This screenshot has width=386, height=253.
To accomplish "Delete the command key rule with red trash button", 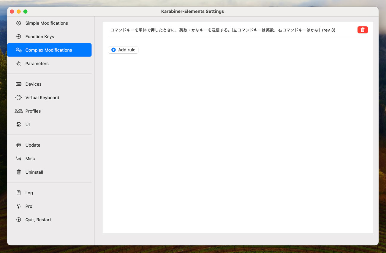I will 363,30.
